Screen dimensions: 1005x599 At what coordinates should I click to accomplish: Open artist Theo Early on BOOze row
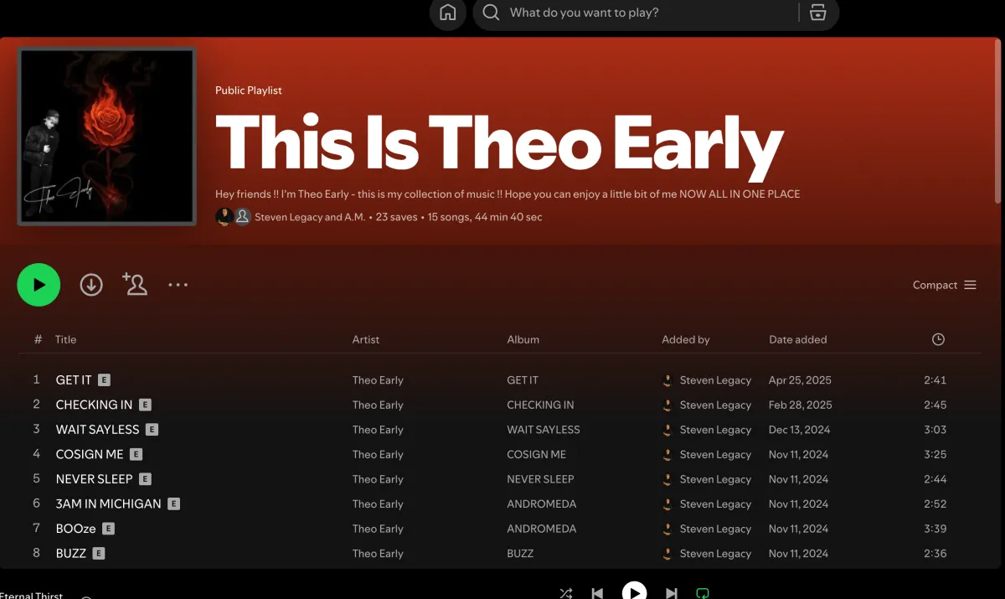click(x=378, y=529)
